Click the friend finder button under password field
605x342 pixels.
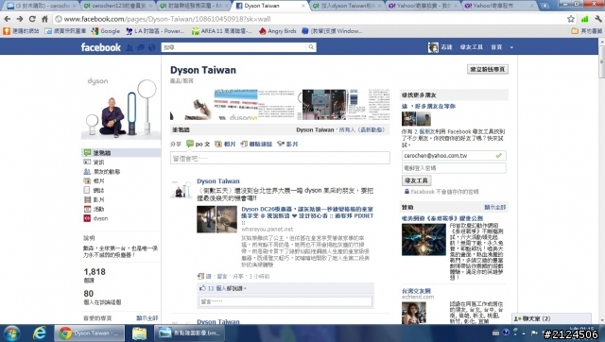[416, 180]
